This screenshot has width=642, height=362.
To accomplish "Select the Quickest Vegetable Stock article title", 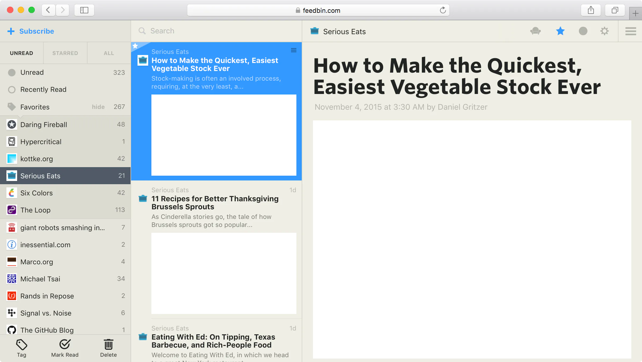I will coord(215,64).
